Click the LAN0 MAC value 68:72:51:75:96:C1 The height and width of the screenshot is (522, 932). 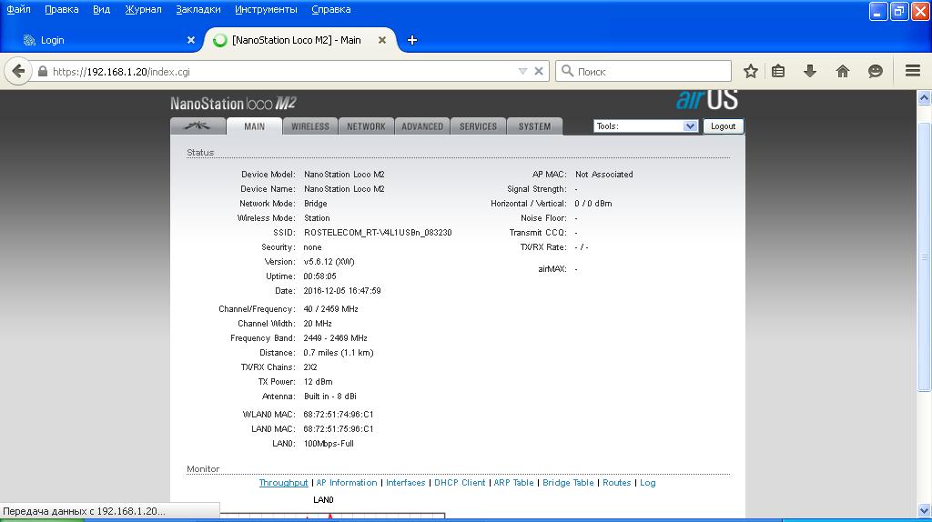(x=339, y=428)
